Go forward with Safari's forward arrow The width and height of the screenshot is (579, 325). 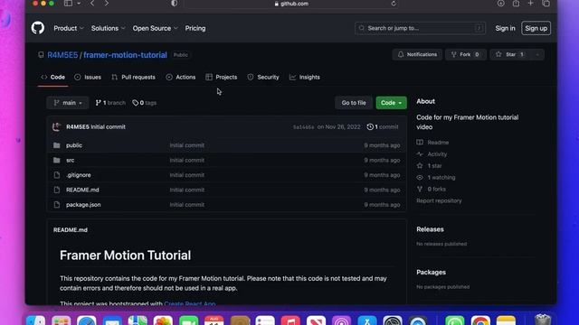click(107, 4)
